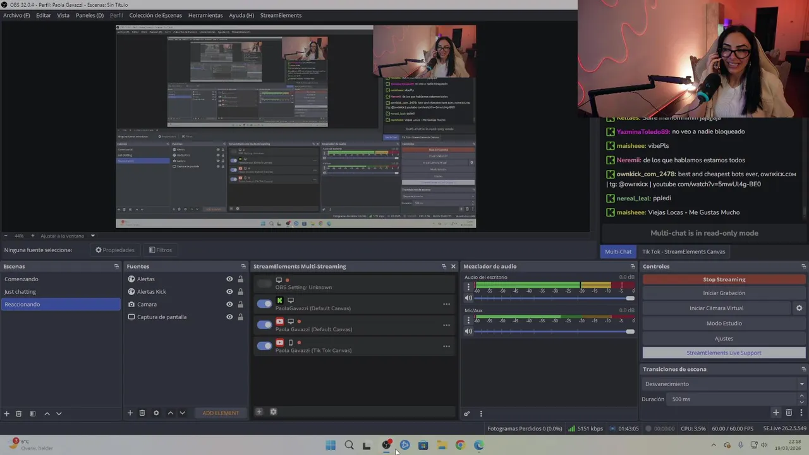Open Ajustes settings button
The width and height of the screenshot is (809, 455).
(x=724, y=338)
